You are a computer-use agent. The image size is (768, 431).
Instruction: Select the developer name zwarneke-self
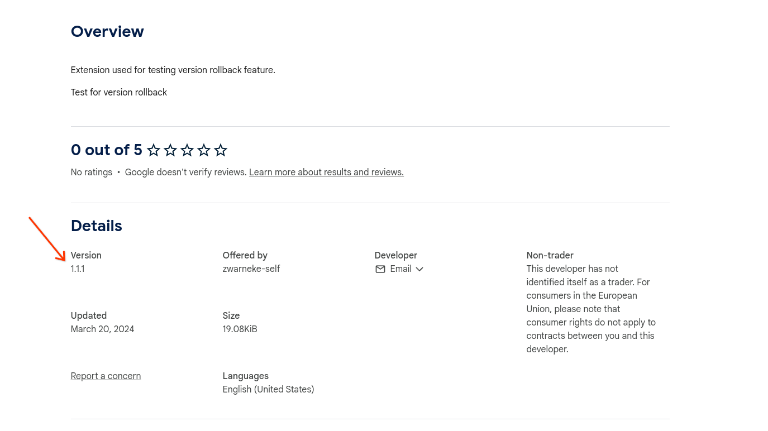click(251, 269)
